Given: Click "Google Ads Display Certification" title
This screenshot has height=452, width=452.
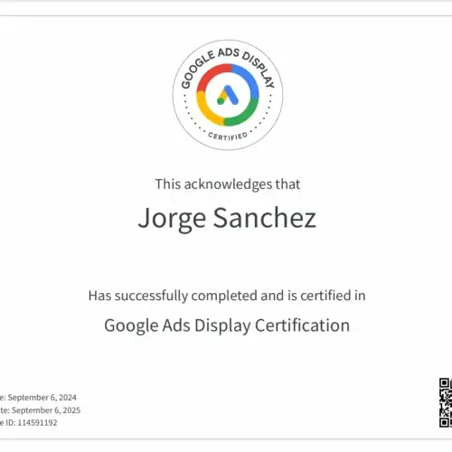Looking at the screenshot, I should pos(227,325).
